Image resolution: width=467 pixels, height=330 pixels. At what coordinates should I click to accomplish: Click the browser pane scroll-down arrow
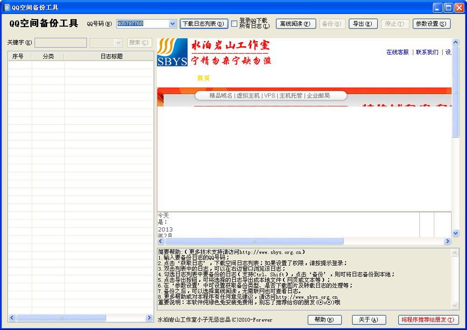coord(455,233)
